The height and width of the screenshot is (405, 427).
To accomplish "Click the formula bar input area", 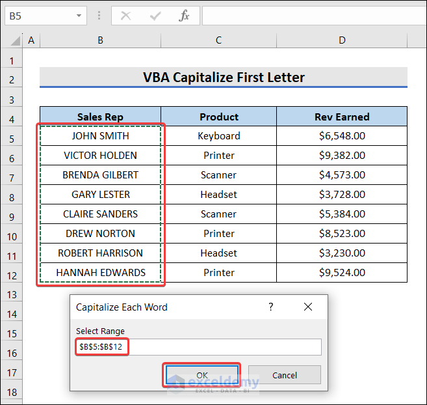I will [315, 16].
